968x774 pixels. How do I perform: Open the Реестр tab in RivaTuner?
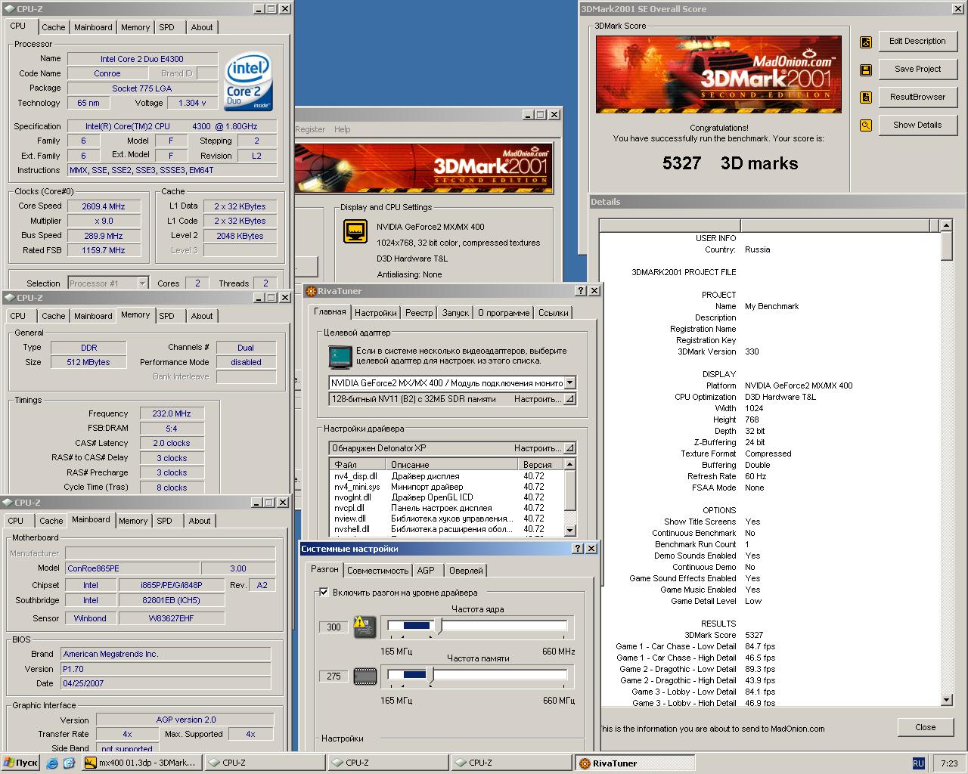(x=419, y=313)
